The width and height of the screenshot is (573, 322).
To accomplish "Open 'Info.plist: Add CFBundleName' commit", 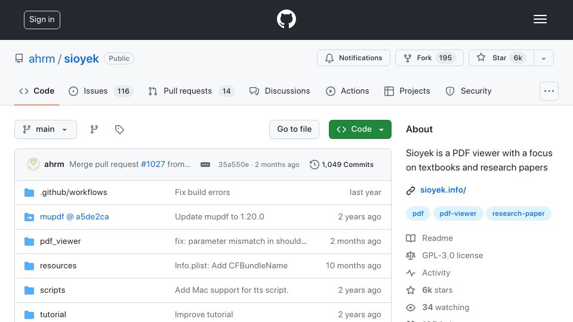I will coord(232,266).
